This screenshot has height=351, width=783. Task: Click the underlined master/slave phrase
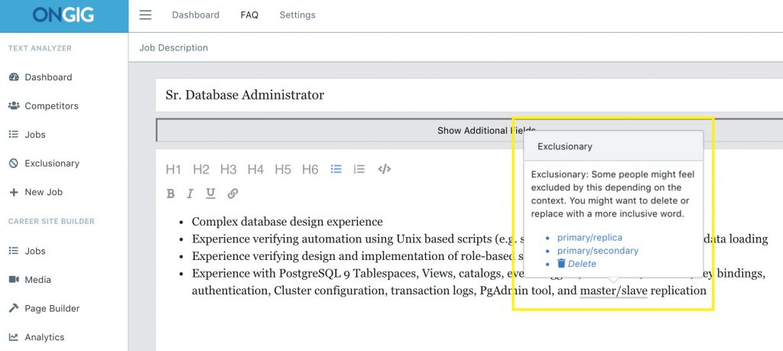(613, 291)
